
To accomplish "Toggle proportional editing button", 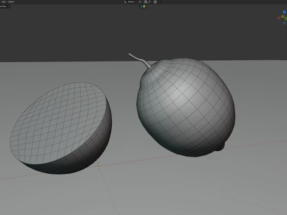I will (155, 2).
